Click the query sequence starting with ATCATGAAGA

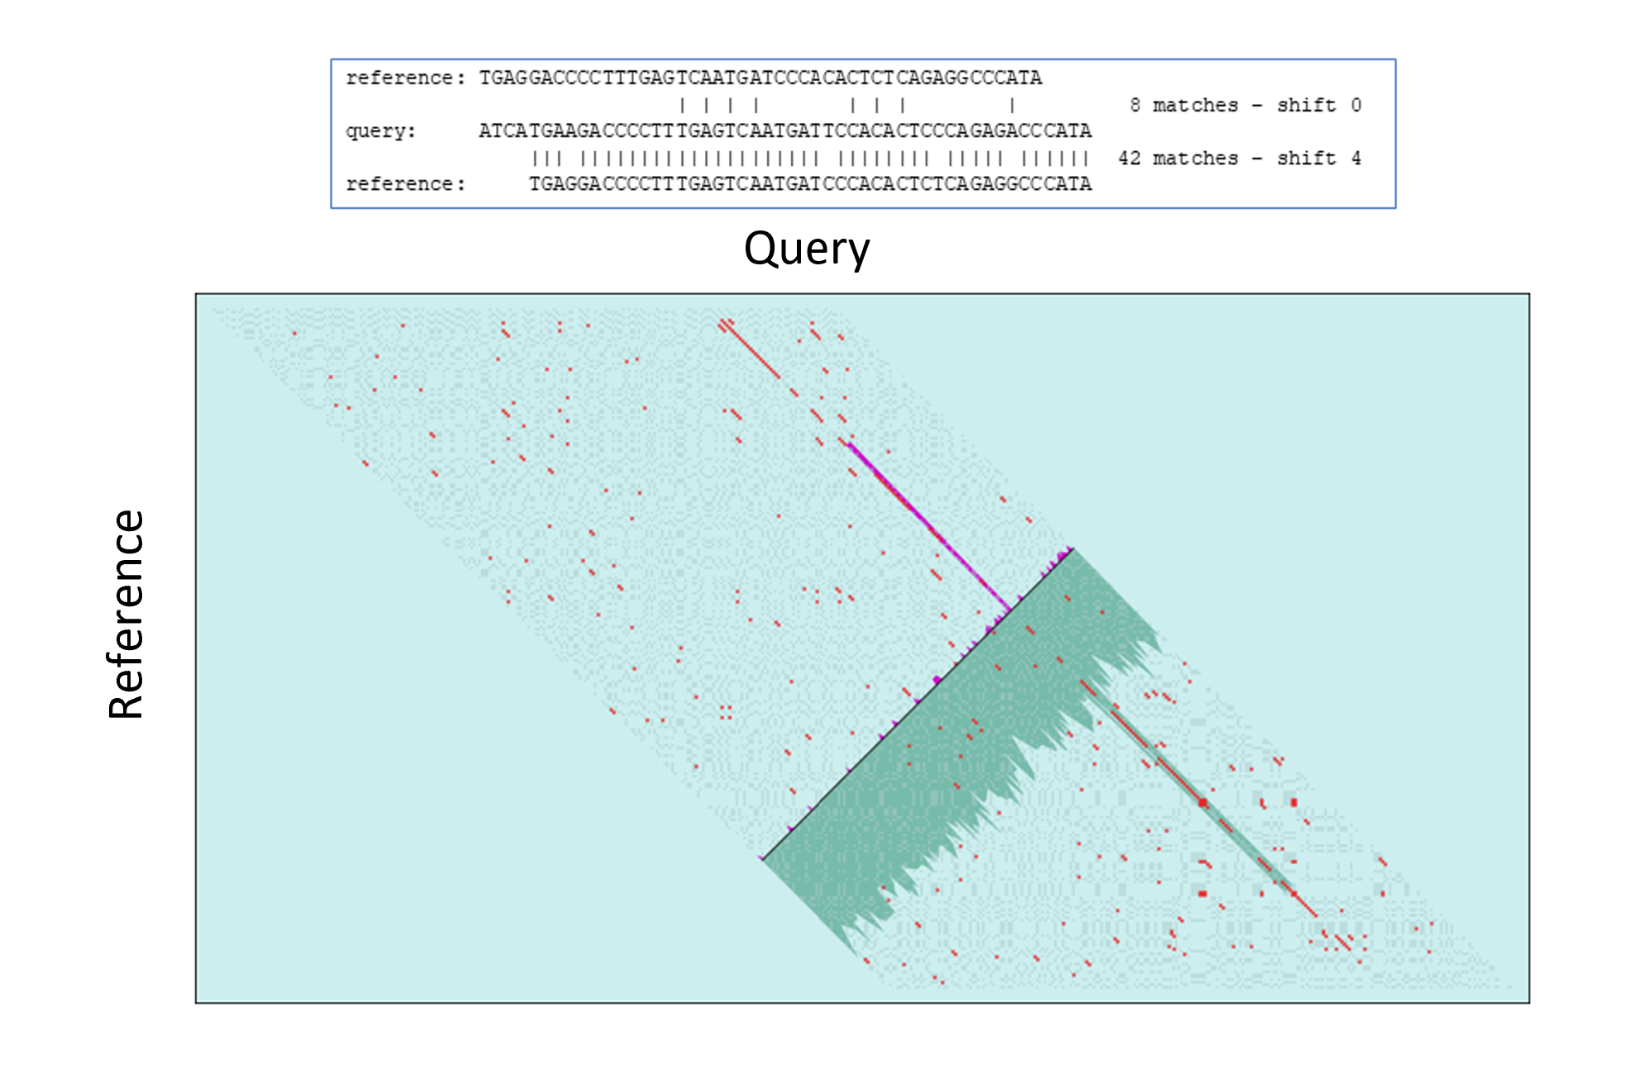784,131
